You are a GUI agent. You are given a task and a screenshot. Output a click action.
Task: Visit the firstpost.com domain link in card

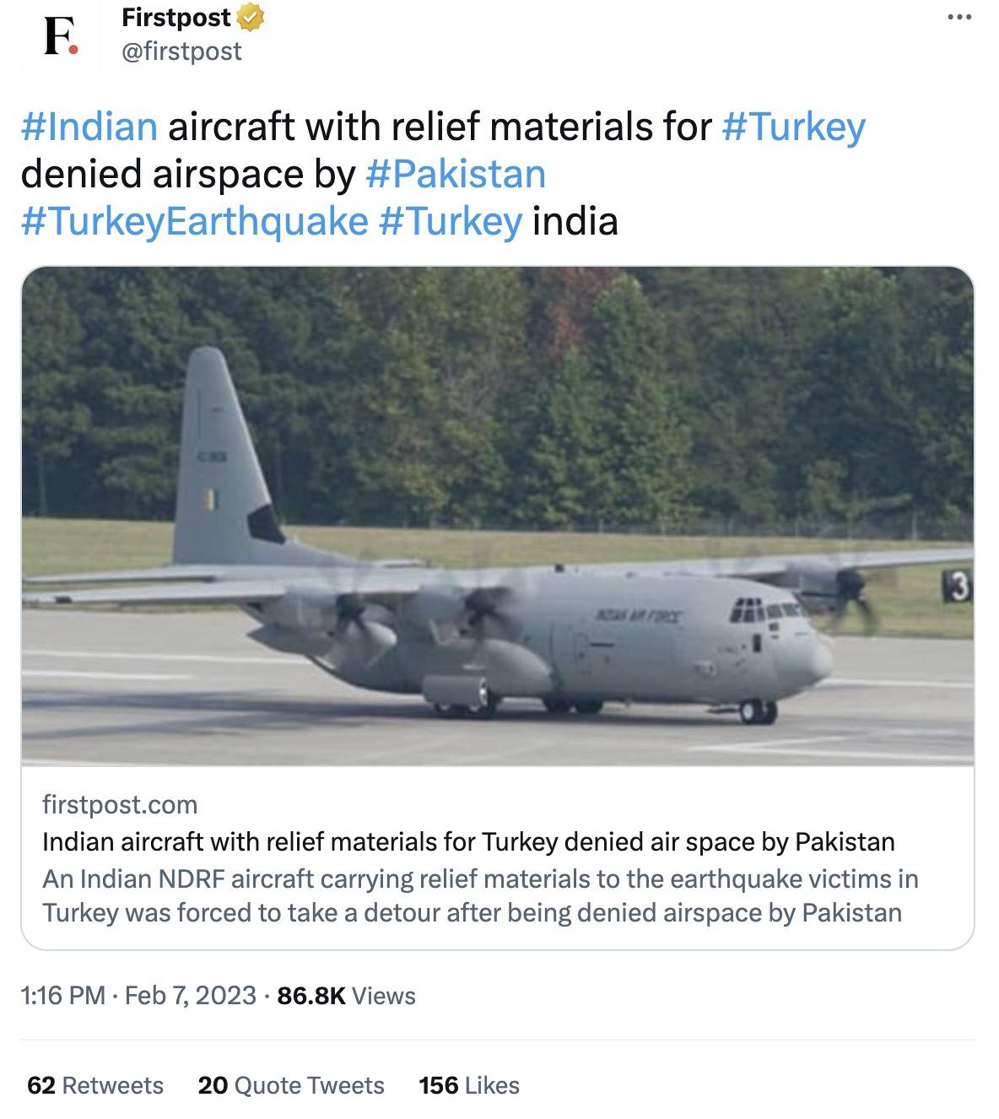click(120, 805)
